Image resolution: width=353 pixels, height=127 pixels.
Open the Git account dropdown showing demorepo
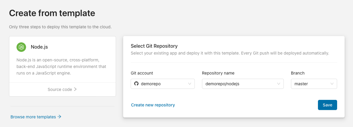162,84
